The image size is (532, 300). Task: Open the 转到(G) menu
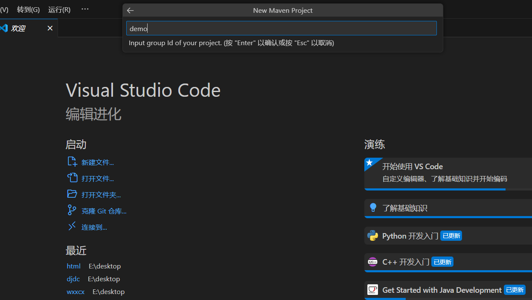coord(28,9)
